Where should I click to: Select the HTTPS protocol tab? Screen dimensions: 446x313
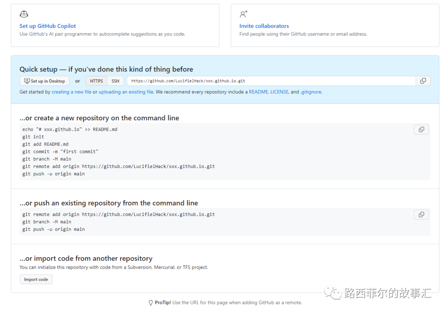coord(96,81)
